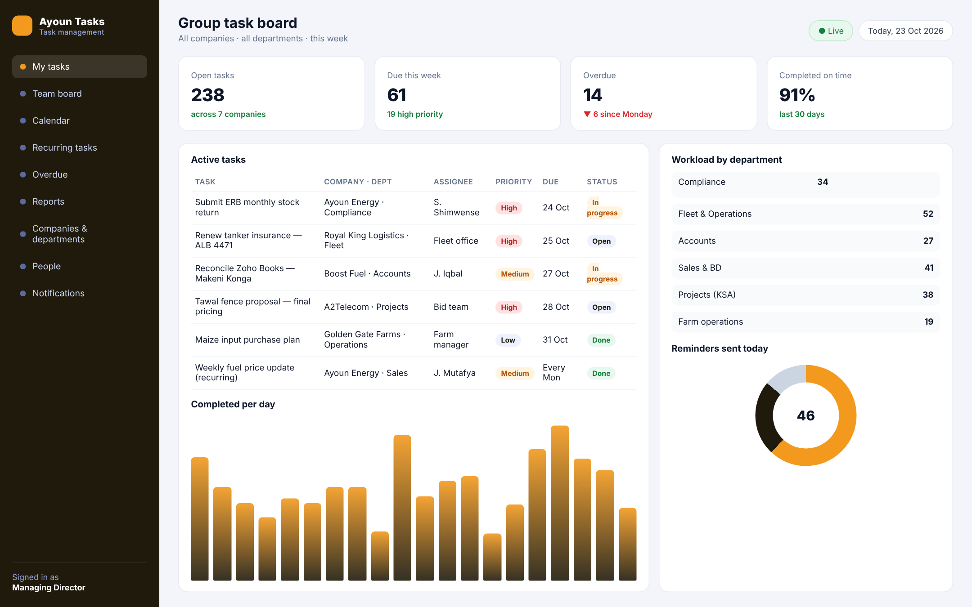972x607 pixels.
Task: Select Recurring tasks in sidebar
Action: [x=80, y=147]
